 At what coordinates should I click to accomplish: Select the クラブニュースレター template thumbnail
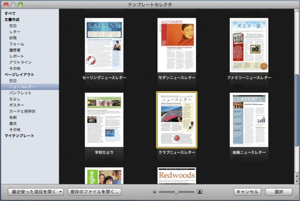coord(177,120)
